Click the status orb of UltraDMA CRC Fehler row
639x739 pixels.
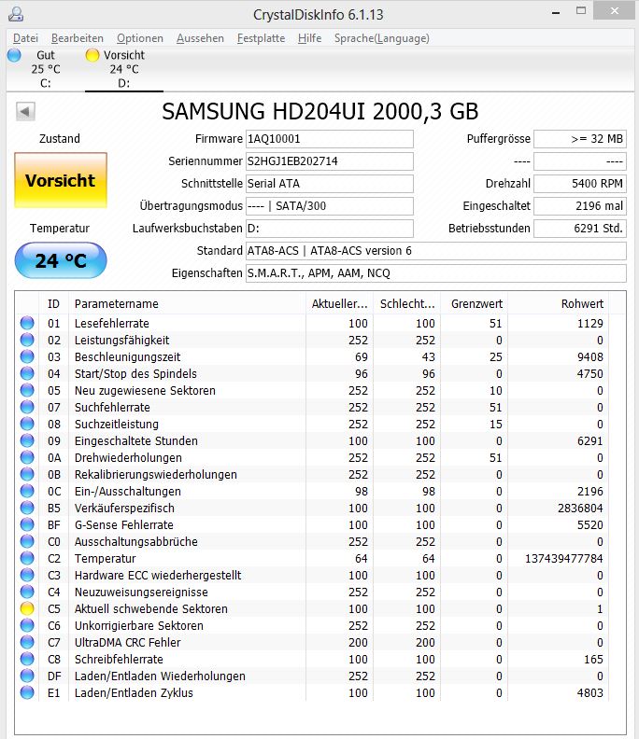27,642
